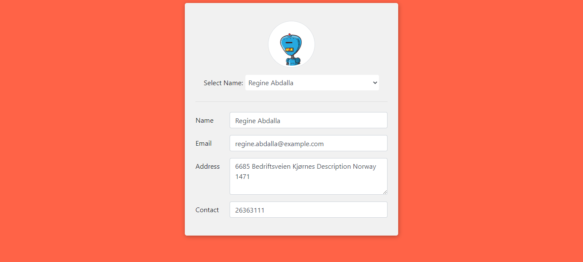Click the horizontal divider below the dropdown
The height and width of the screenshot is (262, 583).
coord(291,101)
